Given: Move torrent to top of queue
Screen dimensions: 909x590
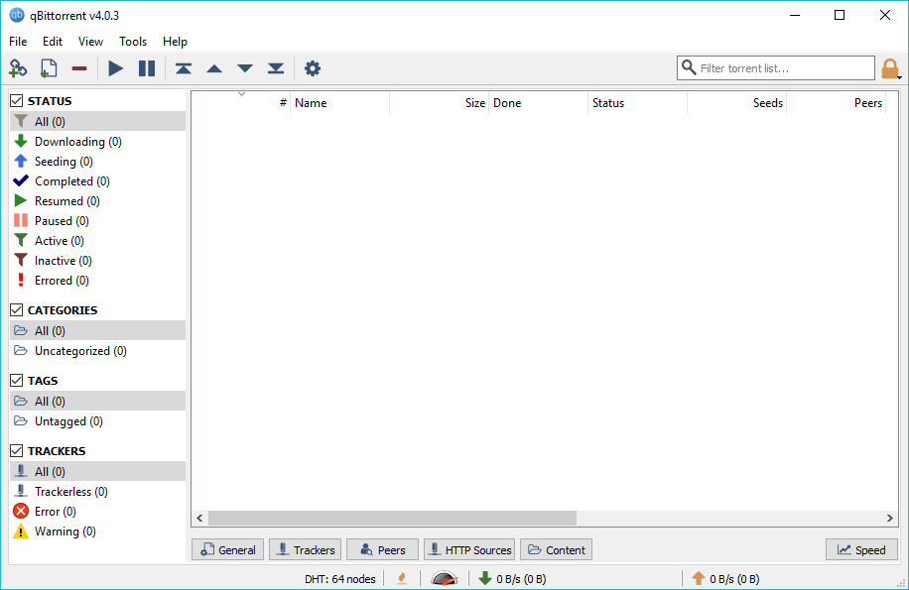Looking at the screenshot, I should (183, 68).
